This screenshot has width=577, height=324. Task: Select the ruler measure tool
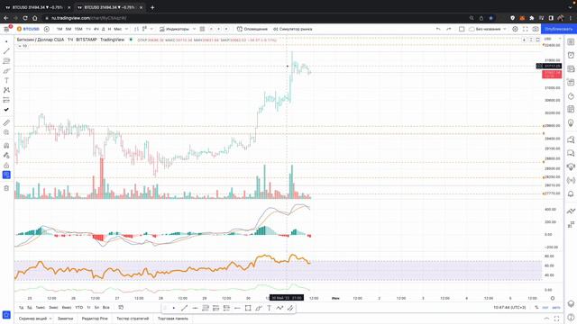6,122
